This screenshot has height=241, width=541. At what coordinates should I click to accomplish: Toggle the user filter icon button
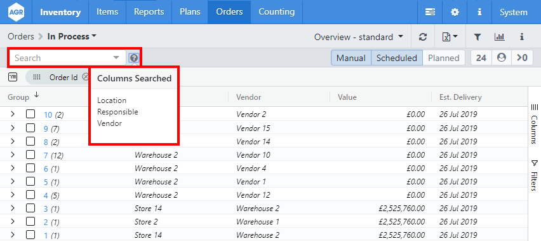point(502,58)
